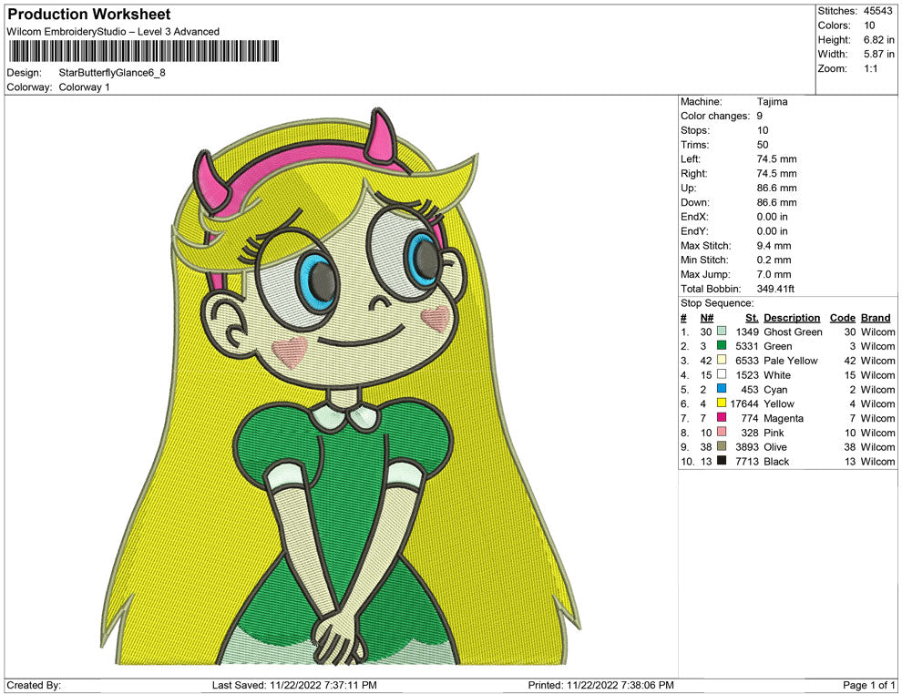902x694 pixels.
Task: Pick the Magenta thread color swatch
Action: click(722, 417)
